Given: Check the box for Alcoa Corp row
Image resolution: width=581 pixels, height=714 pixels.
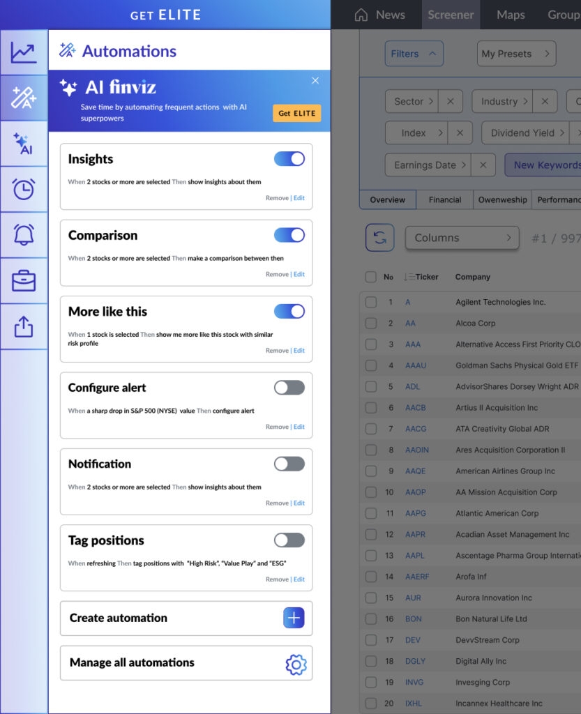Looking at the screenshot, I should (x=370, y=324).
